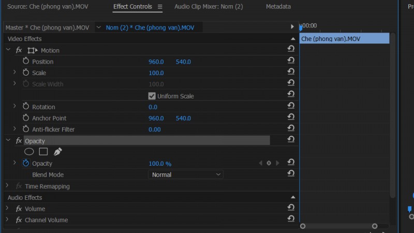Screen dimensions: 414x233
Task: Click the show/hide timeline view arrow
Action: (x=292, y=27)
